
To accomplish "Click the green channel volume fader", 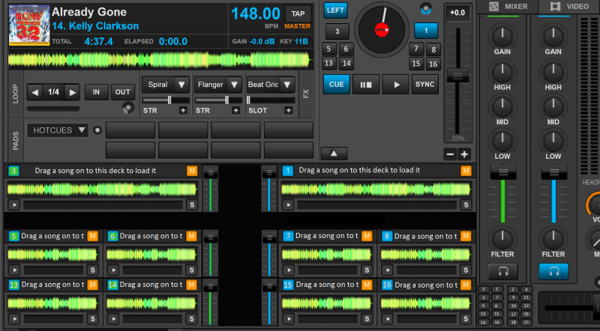I will [x=502, y=172].
